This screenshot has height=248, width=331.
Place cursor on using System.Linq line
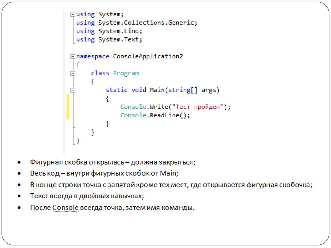click(x=109, y=31)
